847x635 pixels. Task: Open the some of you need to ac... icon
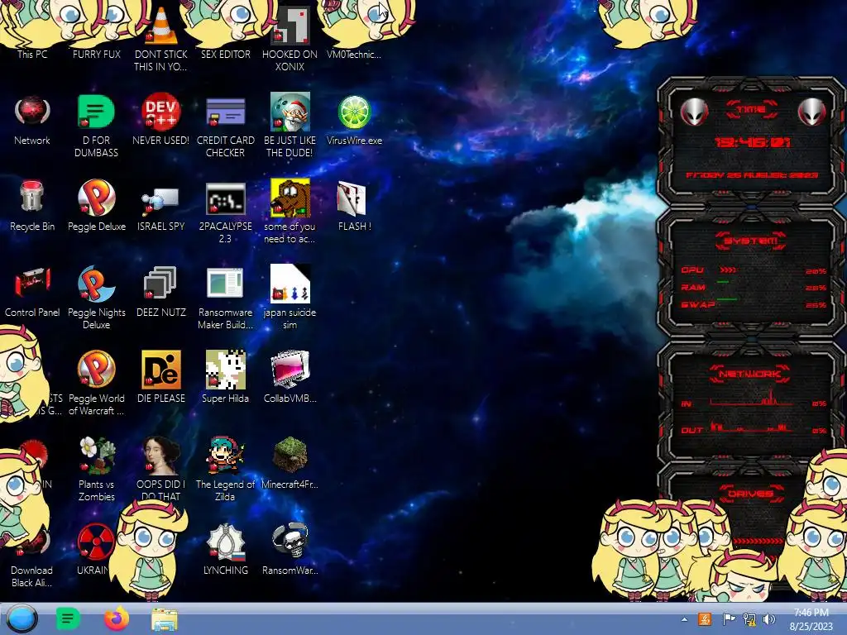pyautogui.click(x=290, y=198)
